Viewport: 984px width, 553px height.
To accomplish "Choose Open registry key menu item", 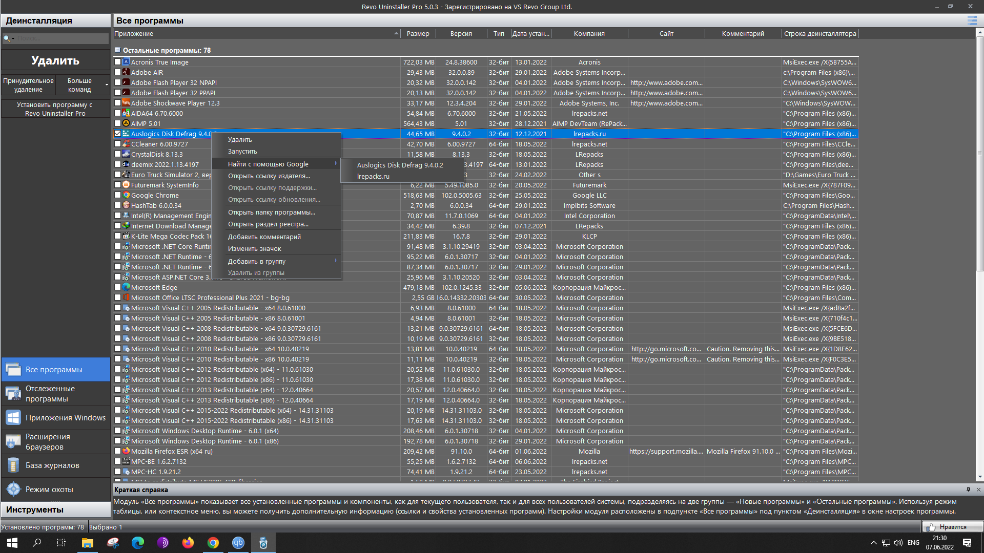I will 276,224.
